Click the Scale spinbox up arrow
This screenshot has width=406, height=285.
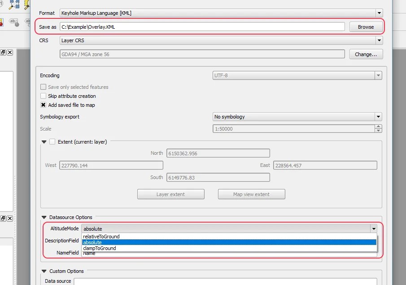pyautogui.click(x=378, y=127)
